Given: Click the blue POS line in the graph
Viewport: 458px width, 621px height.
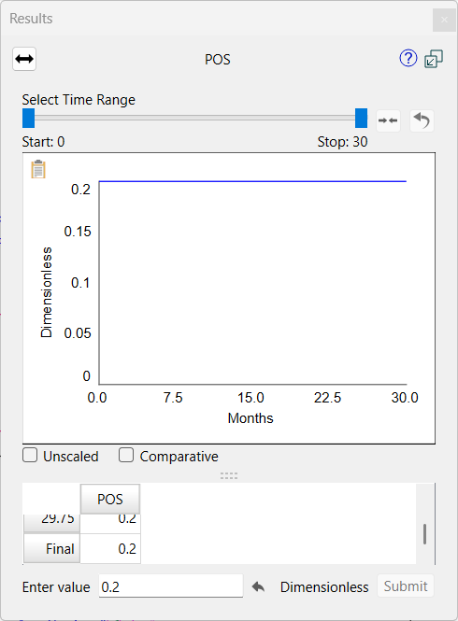Looking at the screenshot, I should (x=252, y=181).
